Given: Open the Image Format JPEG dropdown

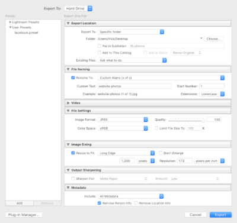Looking at the screenshot, I should (x=123, y=119).
